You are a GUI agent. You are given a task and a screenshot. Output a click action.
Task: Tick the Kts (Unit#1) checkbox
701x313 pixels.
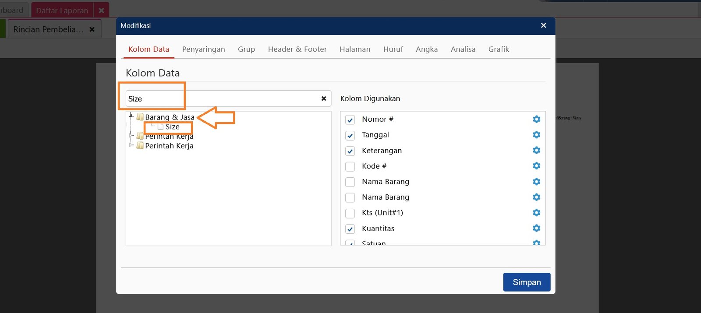click(350, 213)
